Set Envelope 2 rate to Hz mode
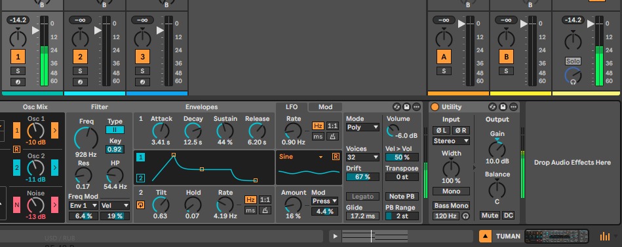This screenshot has width=622, height=247. click(x=250, y=200)
